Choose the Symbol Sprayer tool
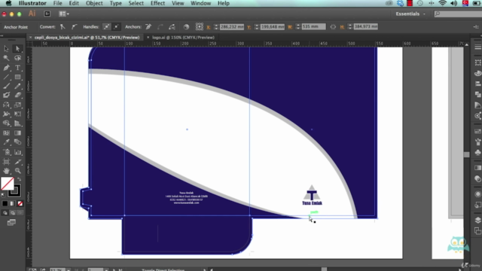The image size is (482, 271). click(x=6, y=152)
